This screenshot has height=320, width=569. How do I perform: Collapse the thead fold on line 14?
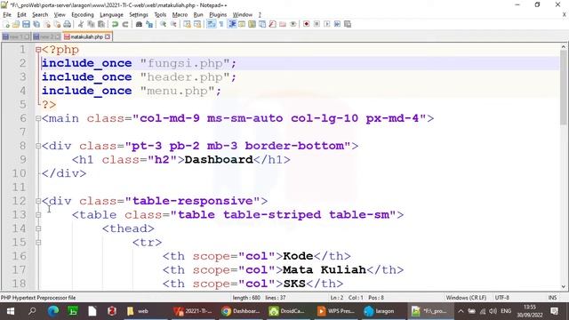click(x=38, y=228)
